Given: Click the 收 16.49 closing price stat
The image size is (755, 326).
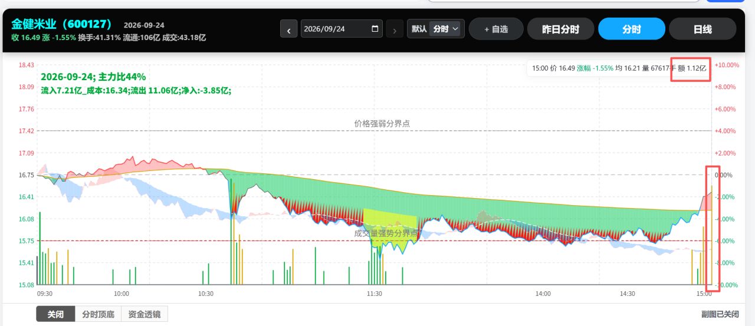Looking at the screenshot, I should (x=25, y=38).
